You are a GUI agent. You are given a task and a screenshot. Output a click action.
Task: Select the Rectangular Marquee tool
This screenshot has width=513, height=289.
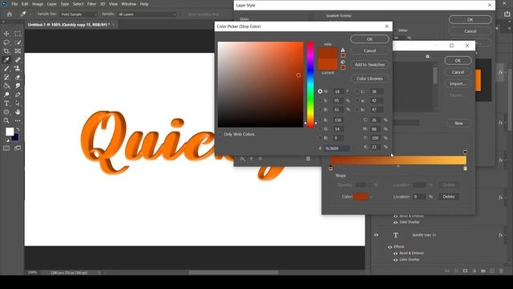18,34
